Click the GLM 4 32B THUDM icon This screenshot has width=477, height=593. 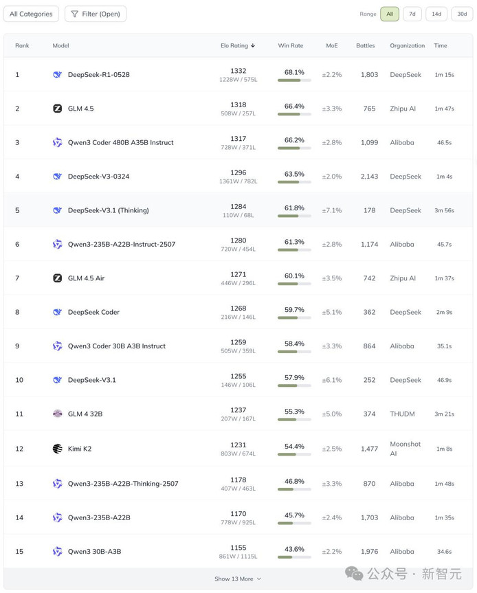[58, 414]
